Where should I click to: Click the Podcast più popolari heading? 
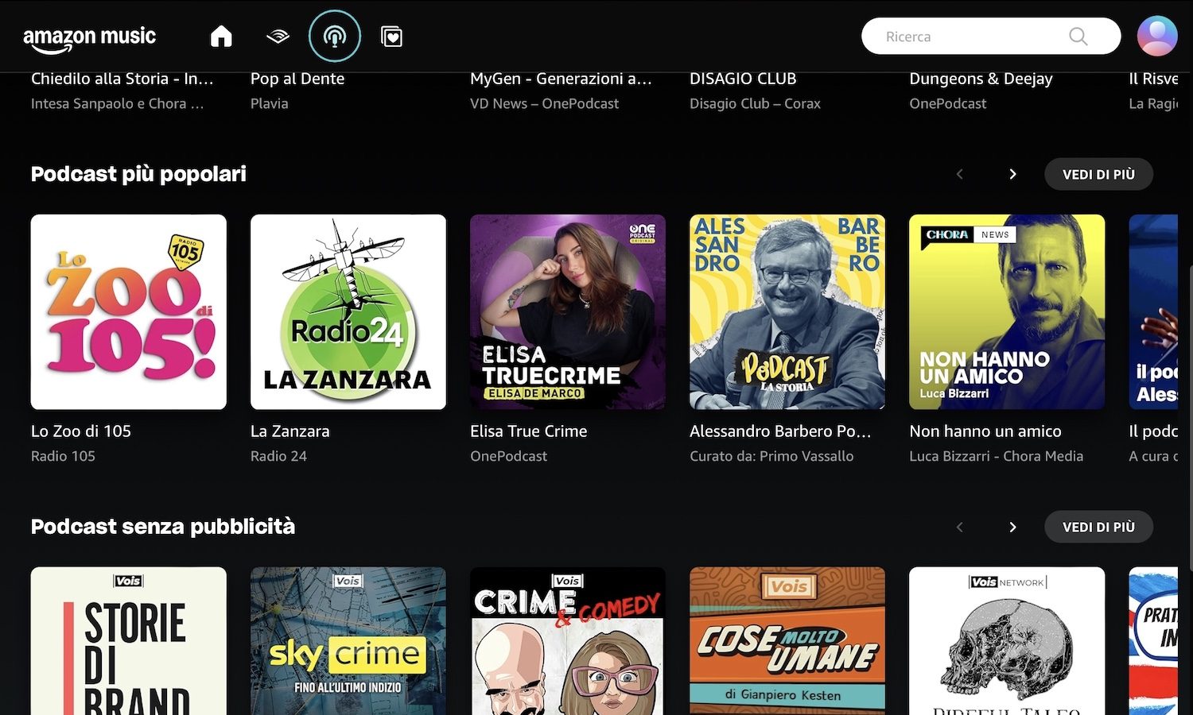pyautogui.click(x=138, y=174)
